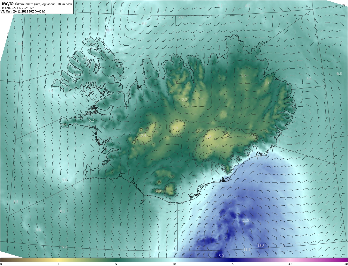Click the 6.8 value label on the map

(x=339, y=74)
